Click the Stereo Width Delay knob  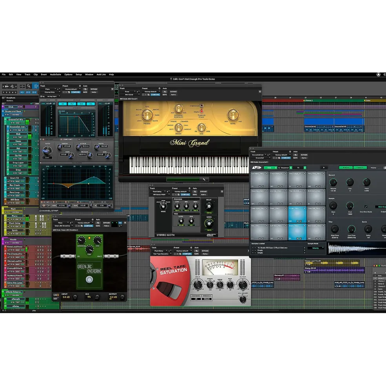click(209, 206)
